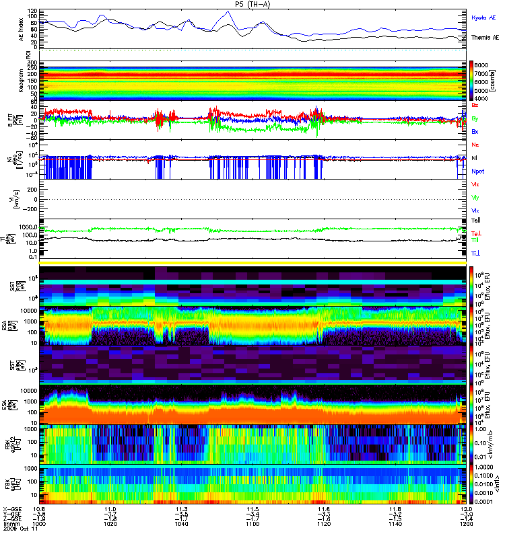Click inside the ESA electron spectrogram panel
Viewport: 505px width, 538px height.
click(x=252, y=405)
